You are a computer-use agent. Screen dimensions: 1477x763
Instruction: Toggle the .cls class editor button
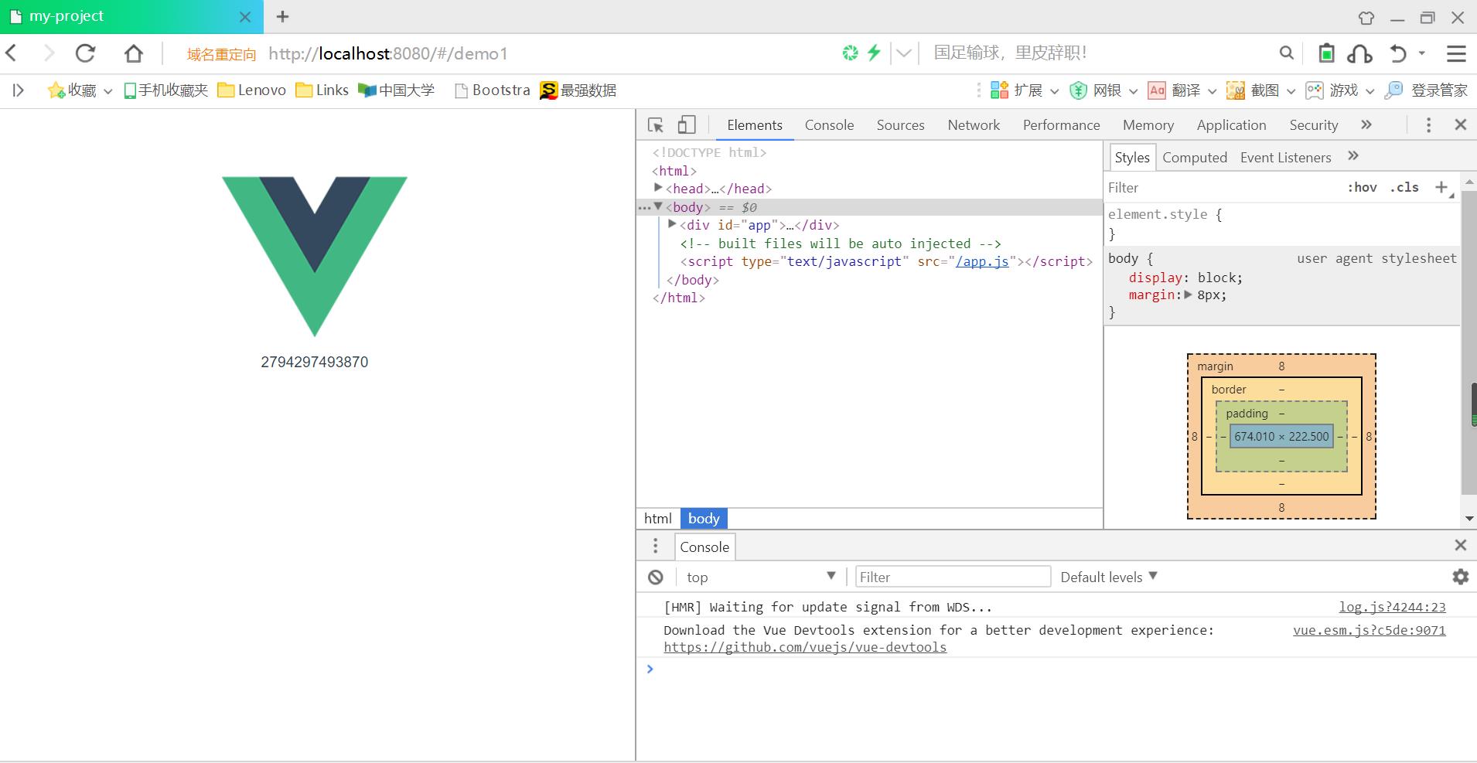point(1404,188)
